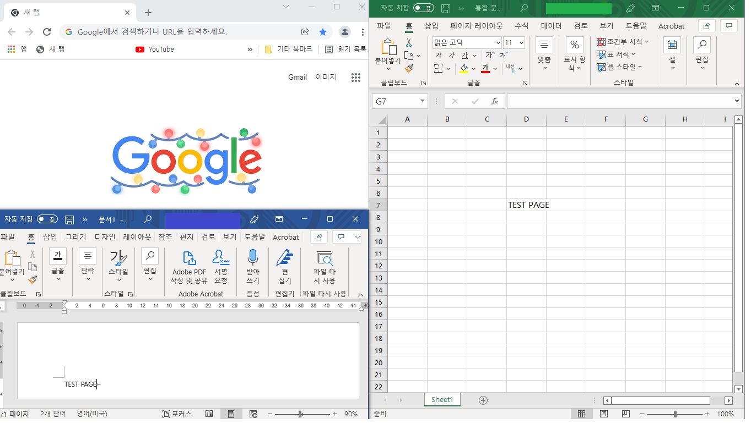This screenshot has width=751, height=424.
Task: Open Excel Data (데이터) tab
Action: 551,26
